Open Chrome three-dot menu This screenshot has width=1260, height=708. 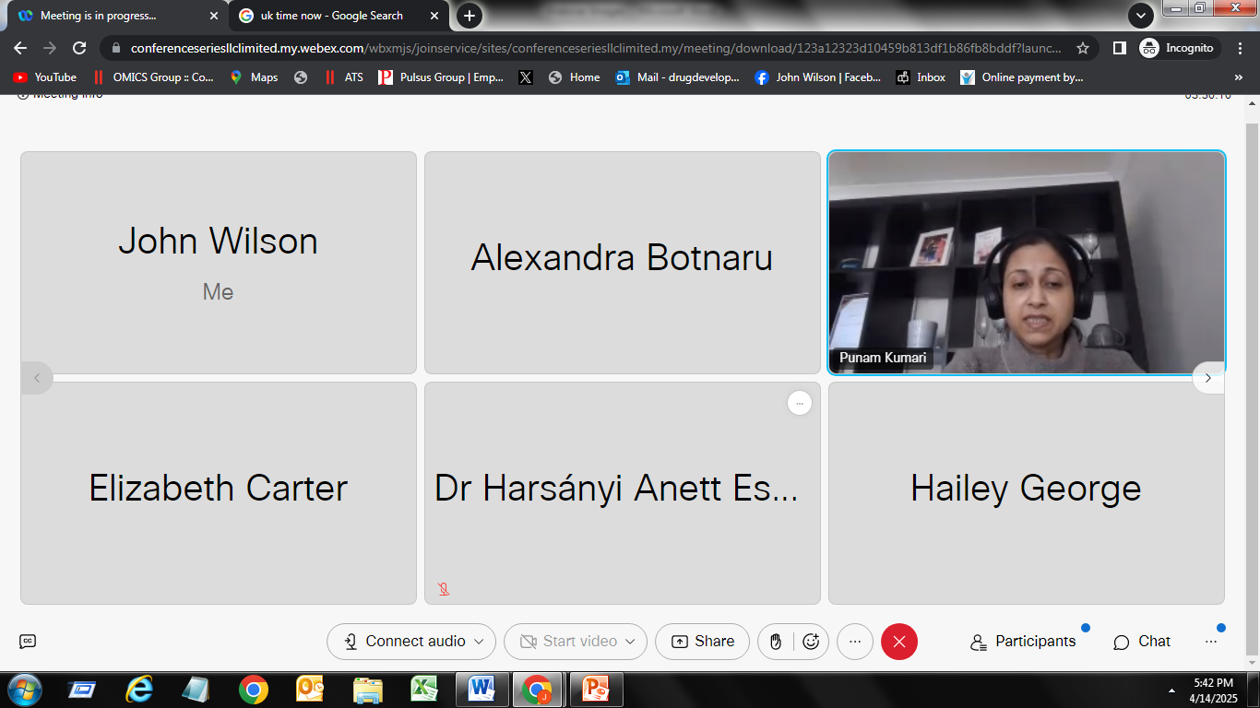click(x=1241, y=48)
